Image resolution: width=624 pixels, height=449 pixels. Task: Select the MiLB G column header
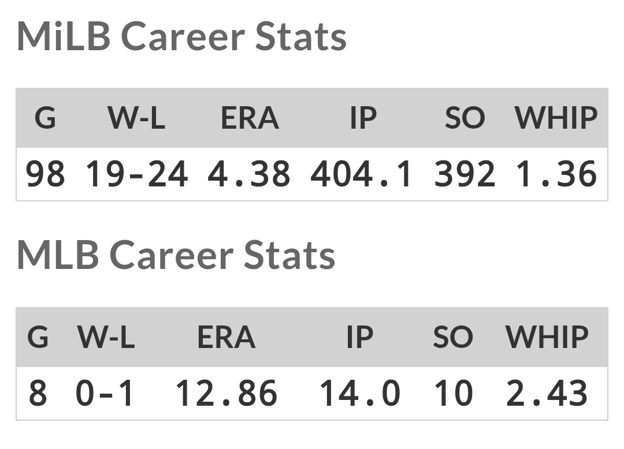coord(46,118)
